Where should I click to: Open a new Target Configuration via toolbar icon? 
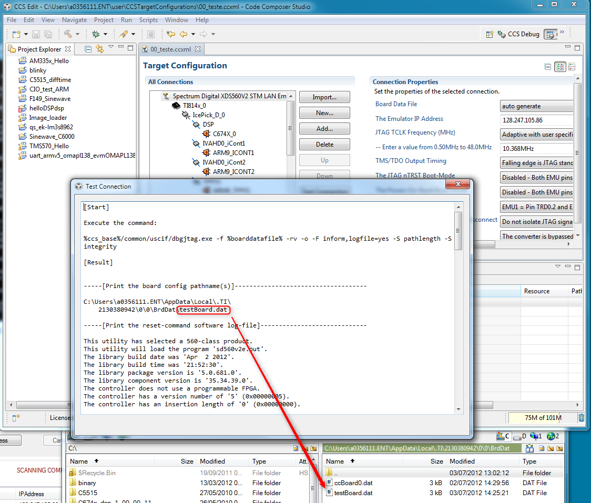(x=16, y=34)
